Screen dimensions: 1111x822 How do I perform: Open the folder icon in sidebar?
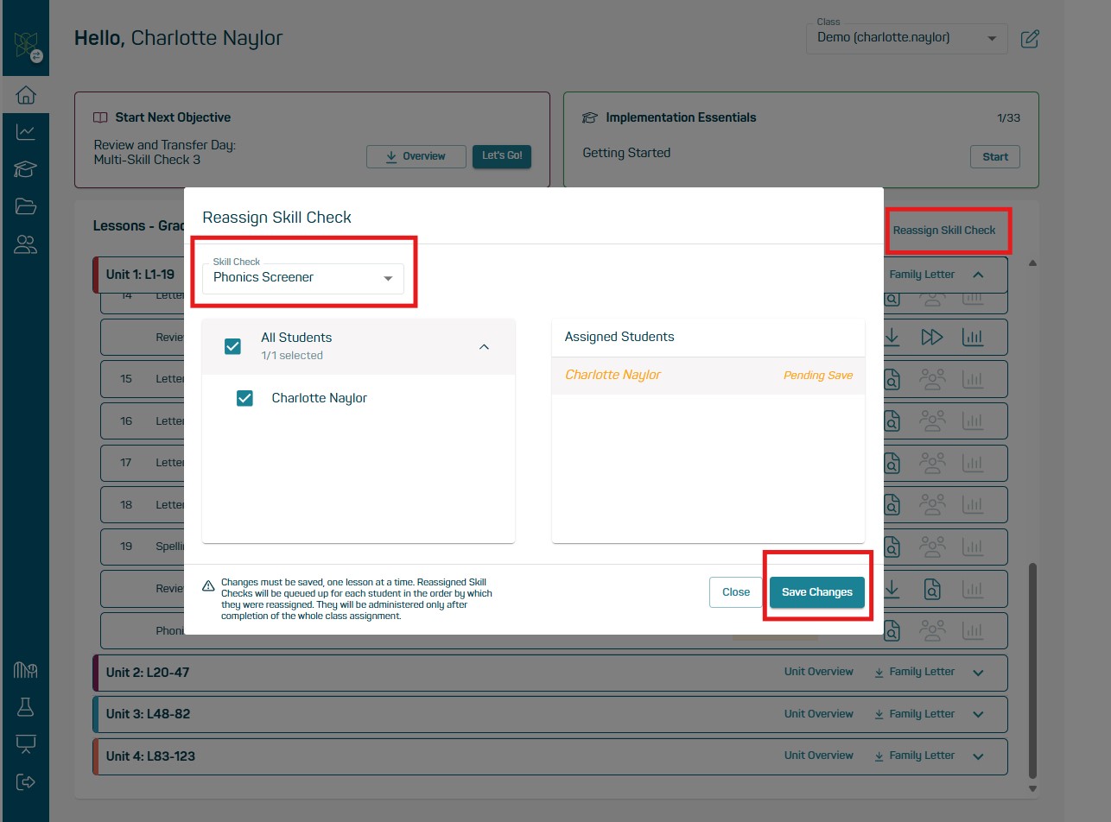point(25,206)
